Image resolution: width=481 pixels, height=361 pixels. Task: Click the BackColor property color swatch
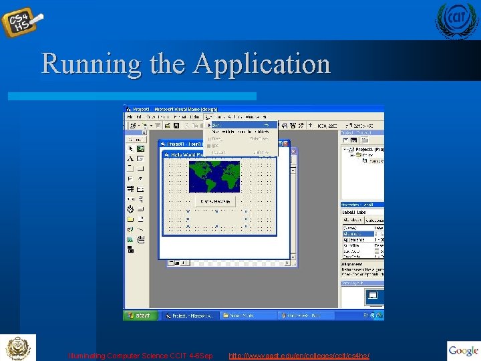[x=377, y=251]
